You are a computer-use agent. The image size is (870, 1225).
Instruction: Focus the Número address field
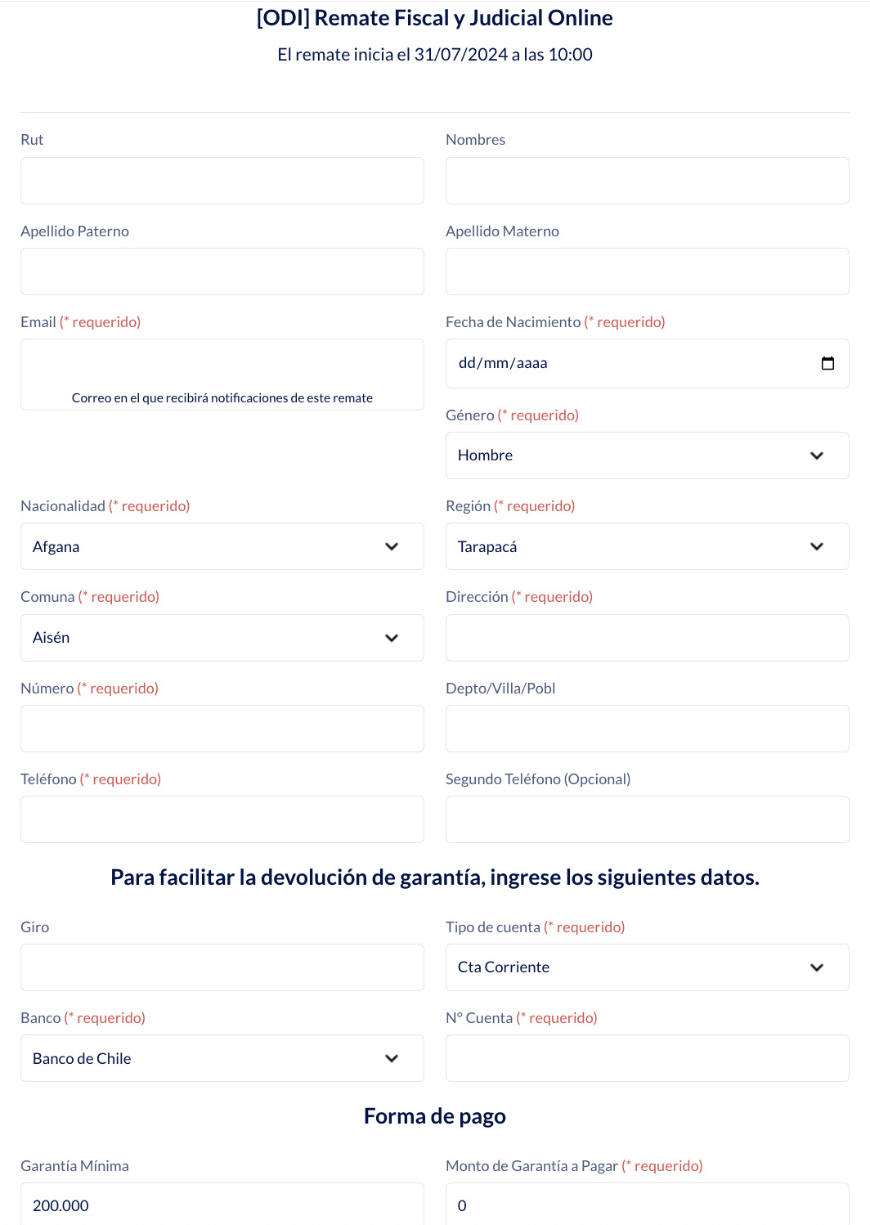pos(222,729)
